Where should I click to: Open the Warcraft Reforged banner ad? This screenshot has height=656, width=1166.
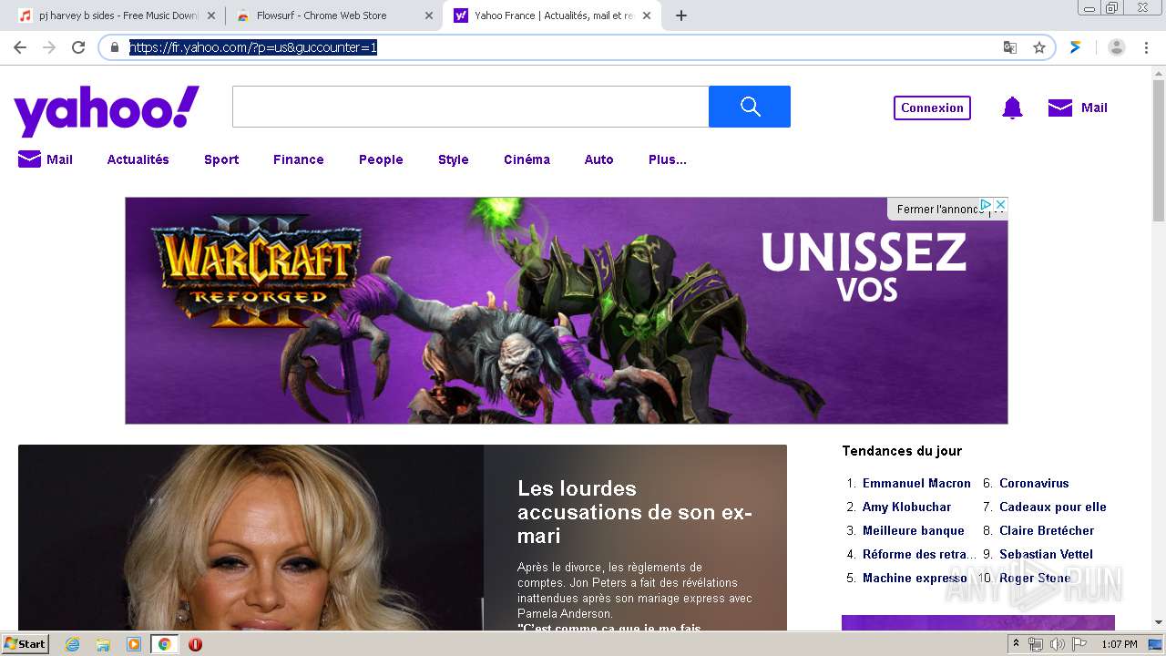pyautogui.click(x=567, y=311)
